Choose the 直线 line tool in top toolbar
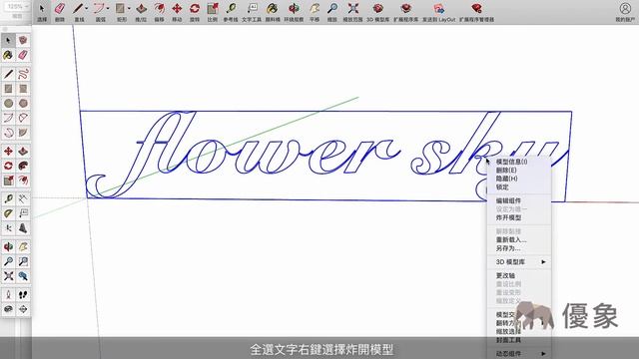Viewport: 639px width, 359px height. pos(78,12)
